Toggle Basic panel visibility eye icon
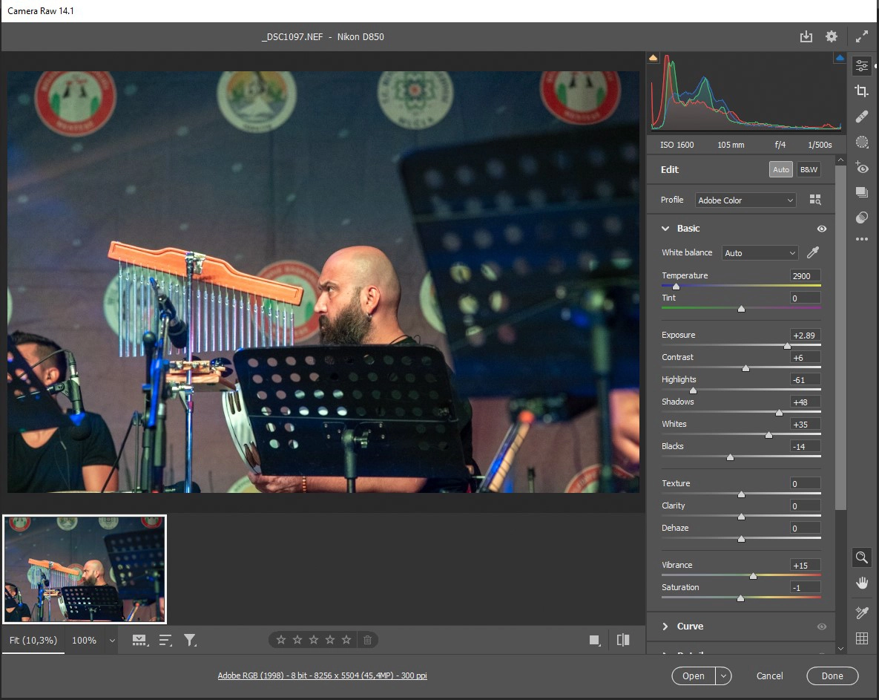The height and width of the screenshot is (700, 879). click(821, 229)
